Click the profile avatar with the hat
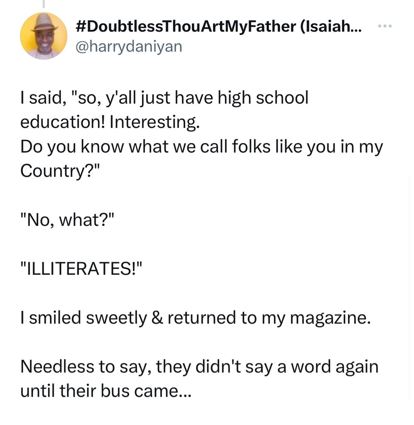The image size is (414, 425). [x=44, y=36]
